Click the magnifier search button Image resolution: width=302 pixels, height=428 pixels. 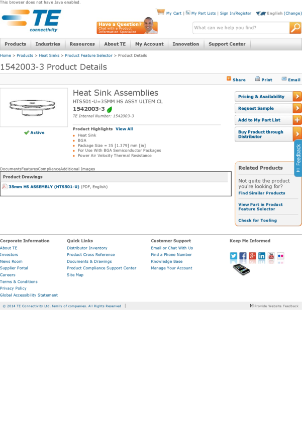click(295, 28)
